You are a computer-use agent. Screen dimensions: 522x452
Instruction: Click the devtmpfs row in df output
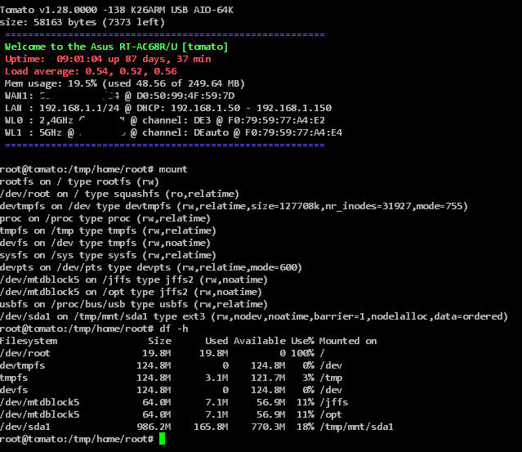171,365
